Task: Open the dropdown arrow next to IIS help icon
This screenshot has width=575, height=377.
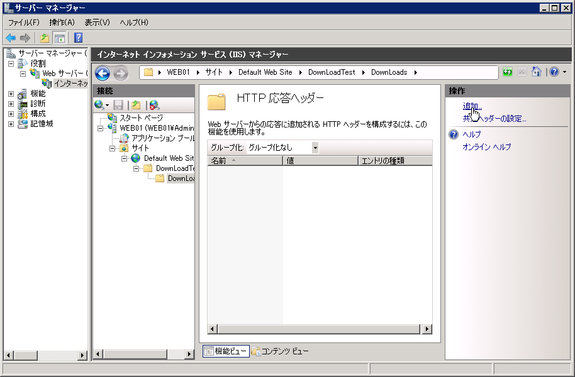Action: tap(564, 72)
